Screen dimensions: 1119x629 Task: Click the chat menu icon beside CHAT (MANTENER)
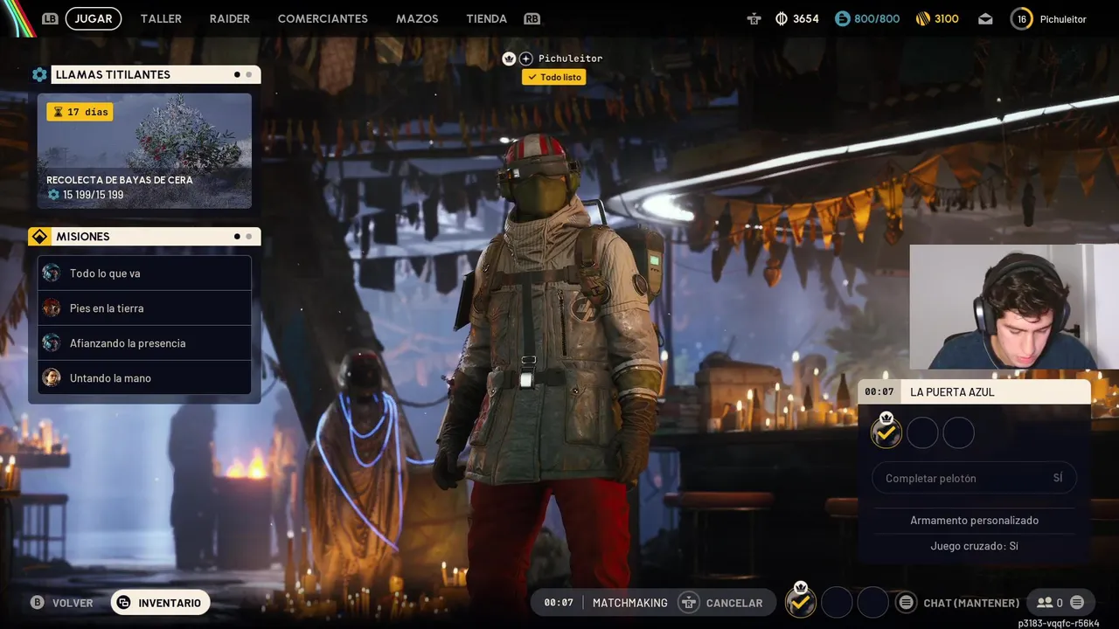coord(907,603)
